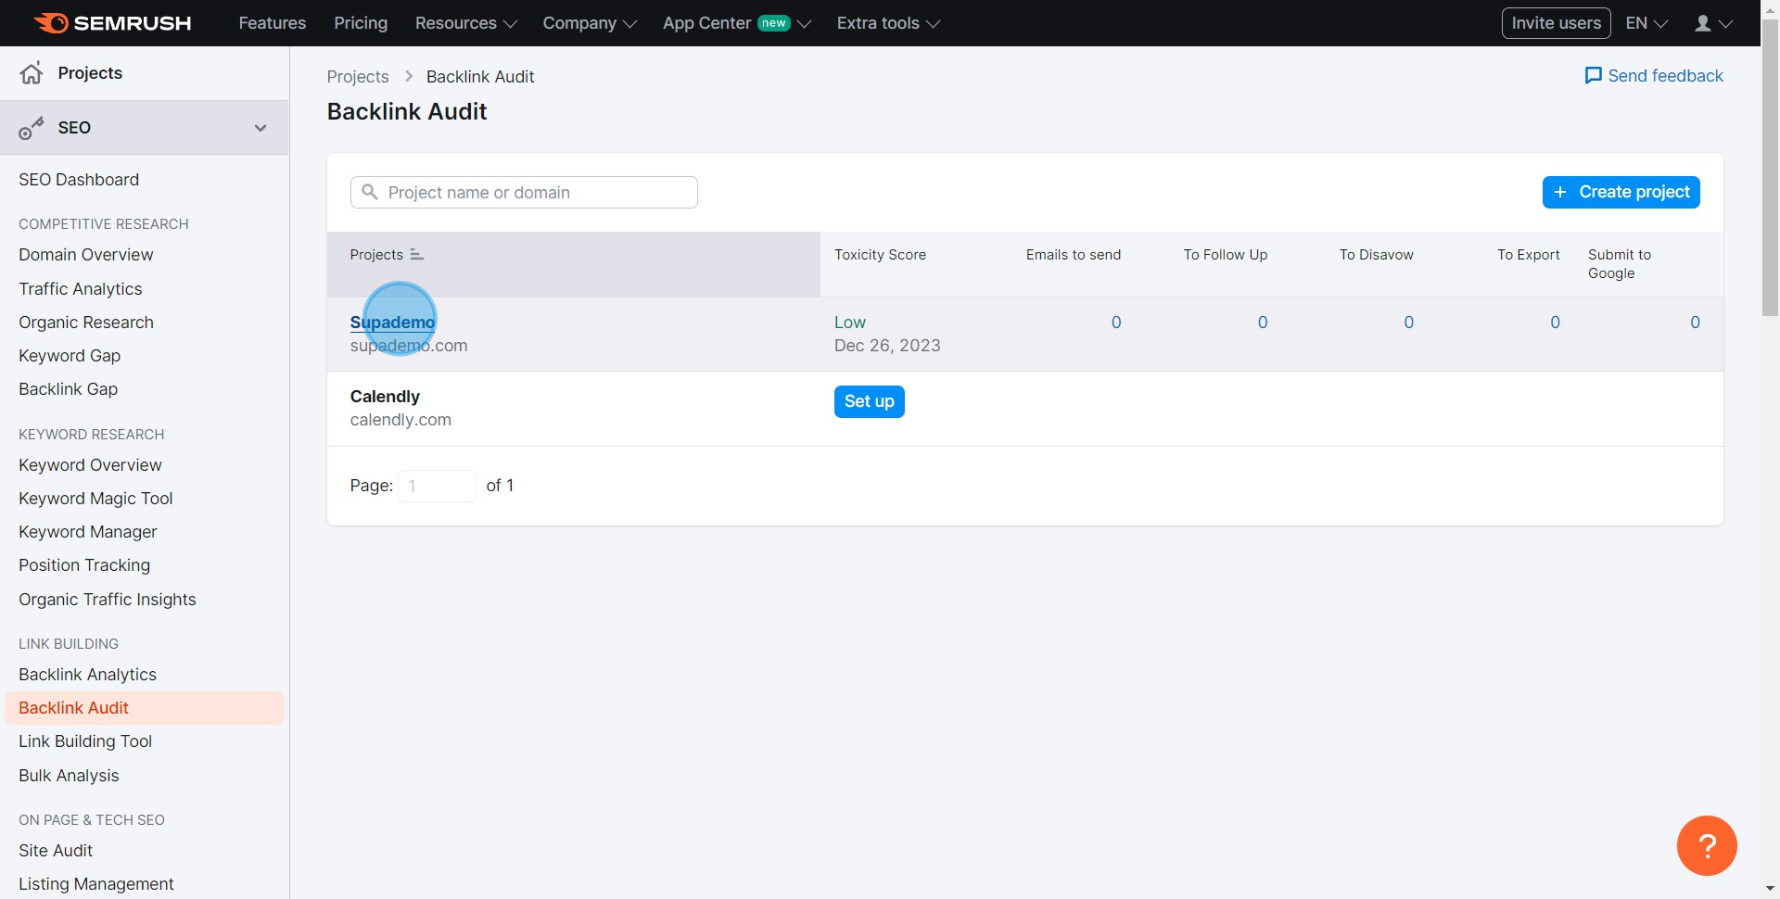Image resolution: width=1780 pixels, height=899 pixels.
Task: Click the Page number input field
Action: click(437, 486)
